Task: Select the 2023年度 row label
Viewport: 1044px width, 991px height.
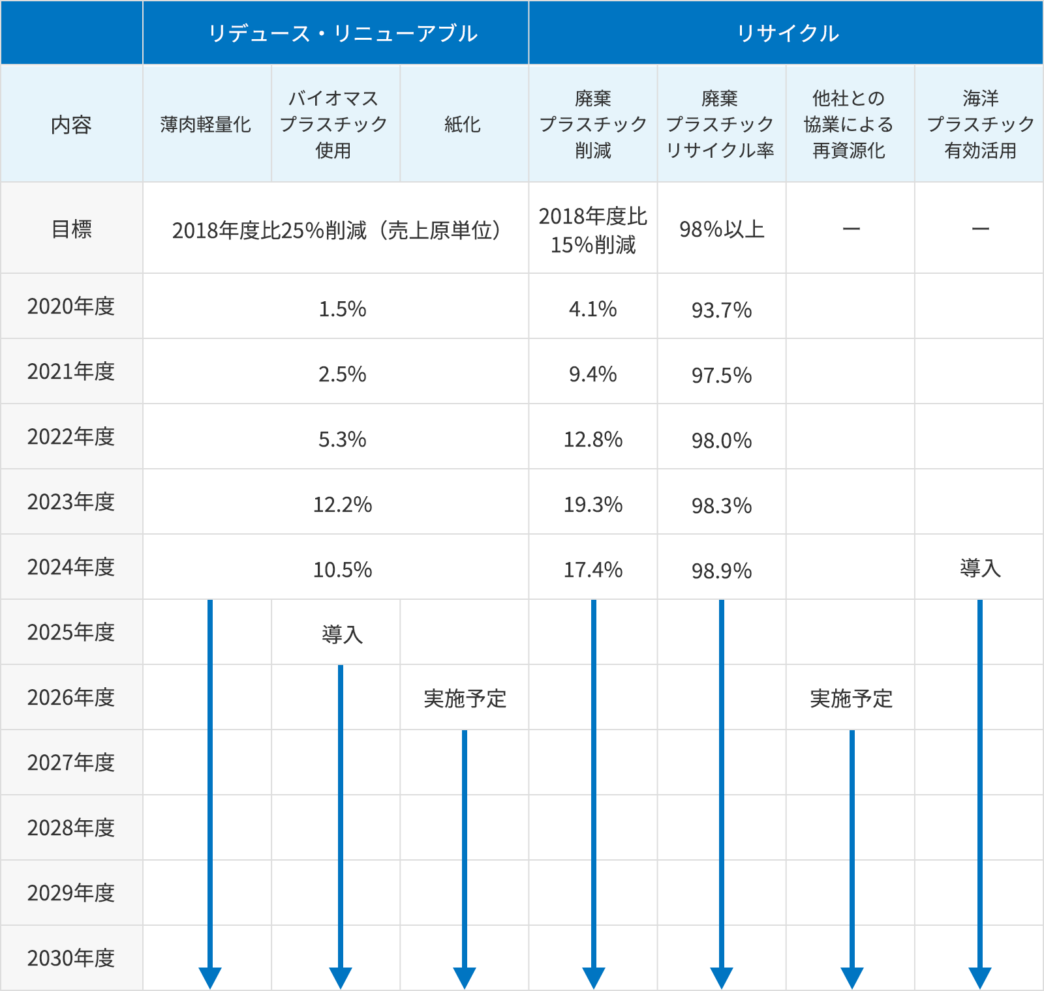Action: coord(71,502)
